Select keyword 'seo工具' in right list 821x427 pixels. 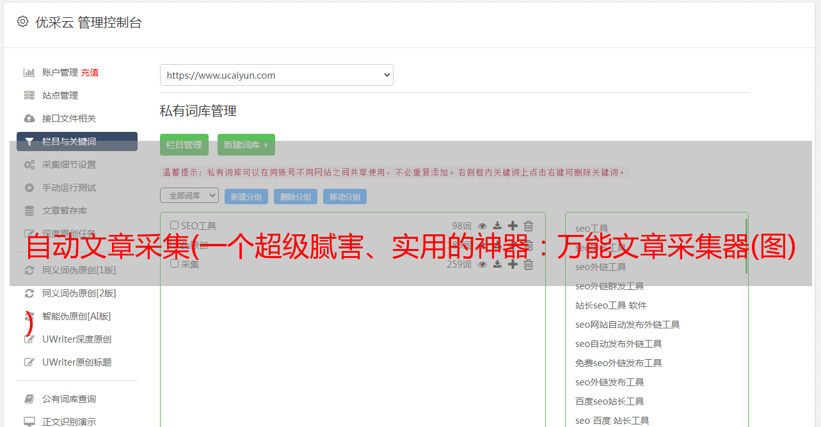[x=591, y=229]
